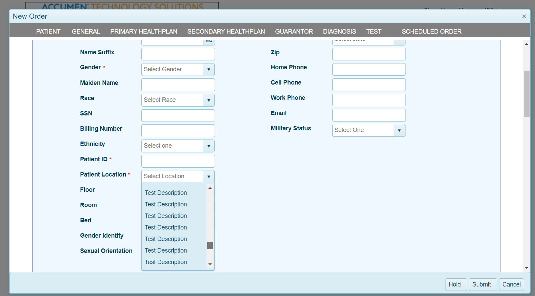Click the Submit button
This screenshot has height=296, width=535.
(x=481, y=284)
